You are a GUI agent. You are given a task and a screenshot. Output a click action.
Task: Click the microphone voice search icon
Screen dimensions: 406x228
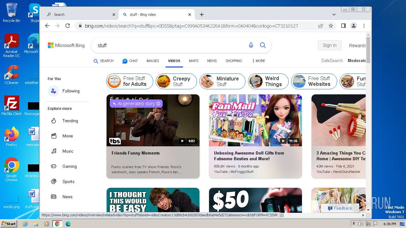(251, 45)
